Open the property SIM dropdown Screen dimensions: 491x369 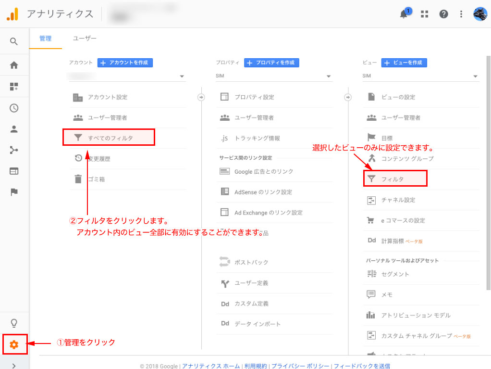pyautogui.click(x=274, y=76)
